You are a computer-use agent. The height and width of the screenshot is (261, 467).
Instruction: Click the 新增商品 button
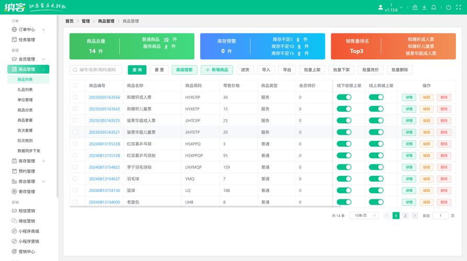coord(217,70)
